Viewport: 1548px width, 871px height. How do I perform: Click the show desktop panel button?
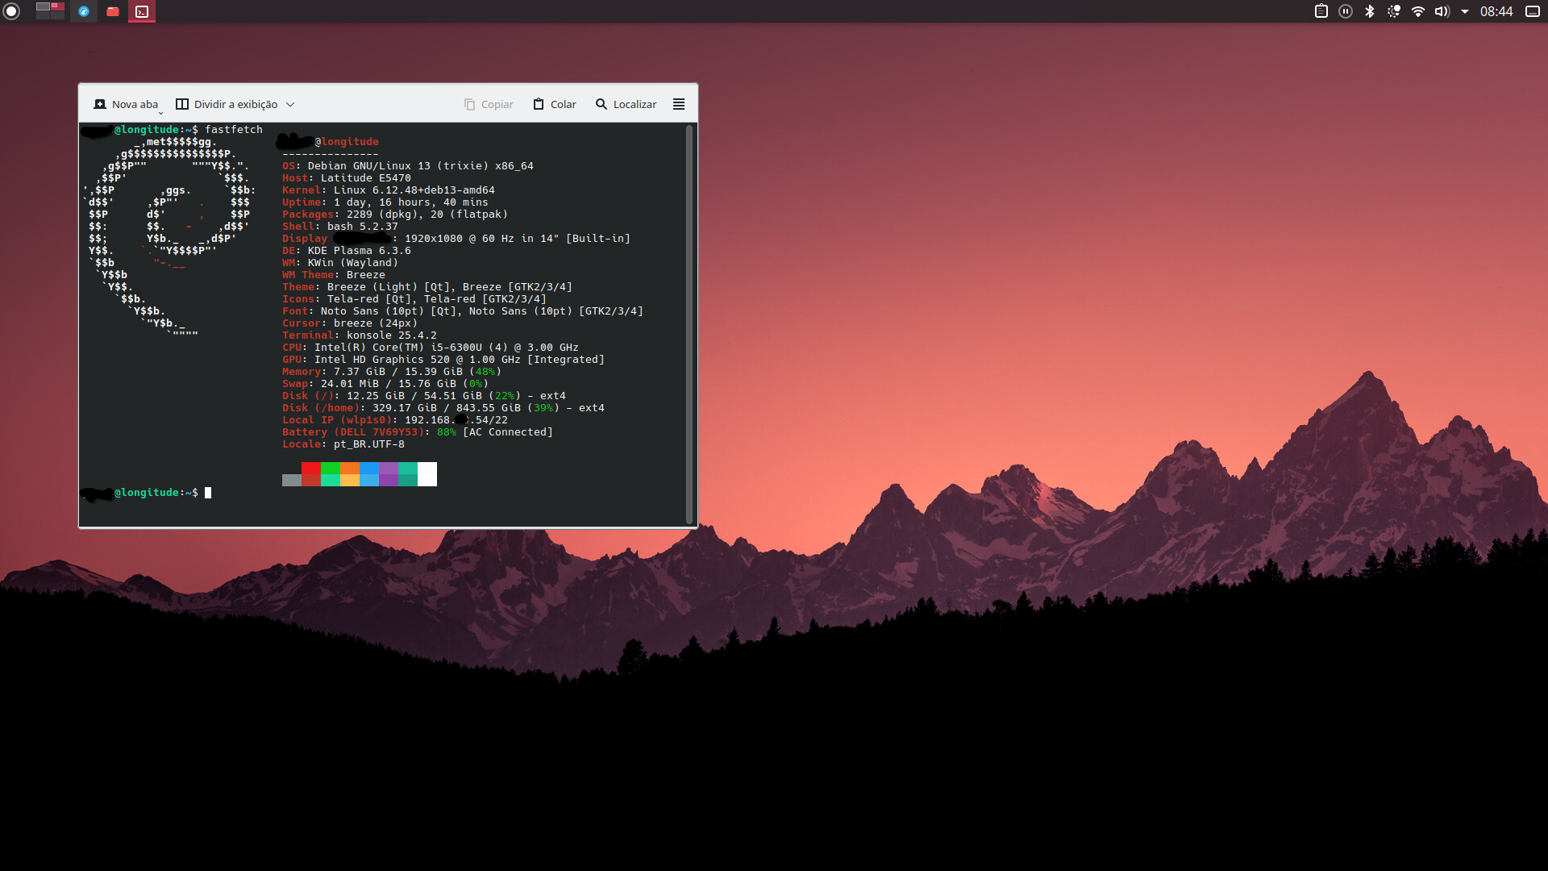click(x=1533, y=11)
